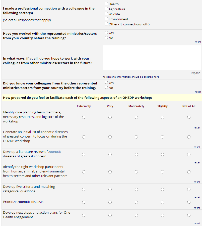Enable the Environment checkbox
This screenshot has height=226, width=204.
pyautogui.click(x=106, y=19)
